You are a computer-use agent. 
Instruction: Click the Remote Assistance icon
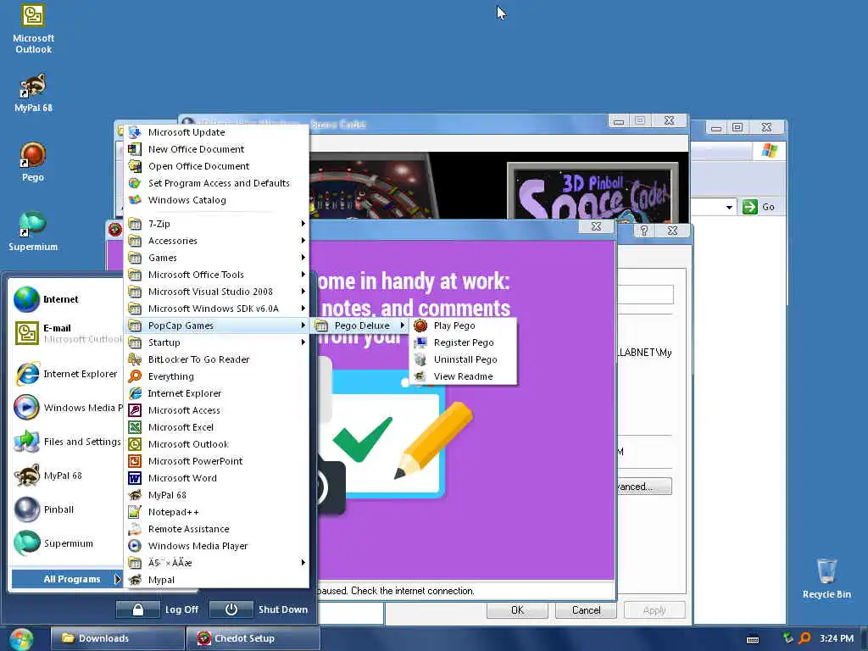(x=135, y=529)
